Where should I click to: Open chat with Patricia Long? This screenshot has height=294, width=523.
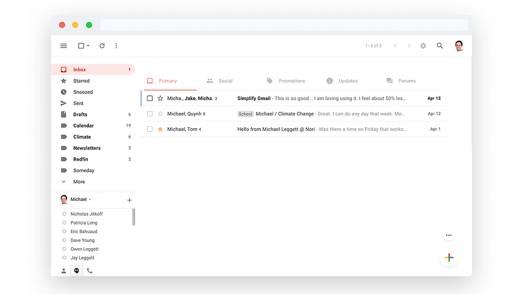(84, 223)
